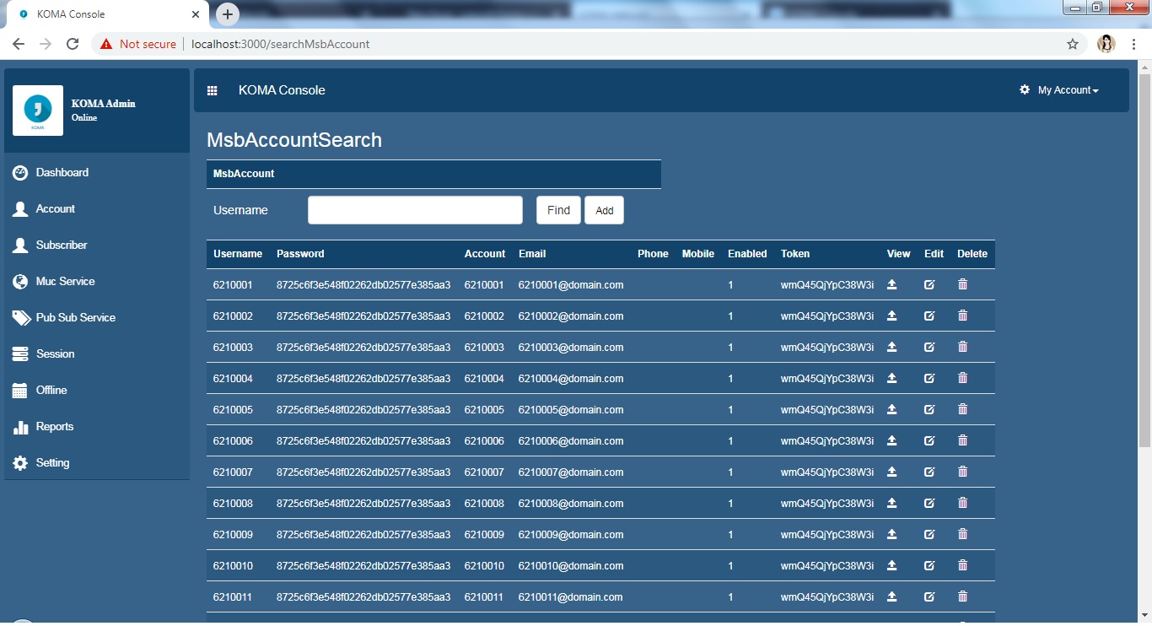Screen dimensions: 1152x626
Task: Select the Reports bar-chart icon
Action: click(19, 426)
